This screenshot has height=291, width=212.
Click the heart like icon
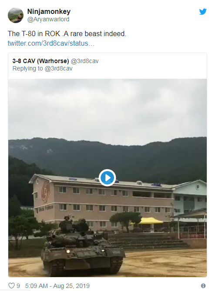coord(11,286)
